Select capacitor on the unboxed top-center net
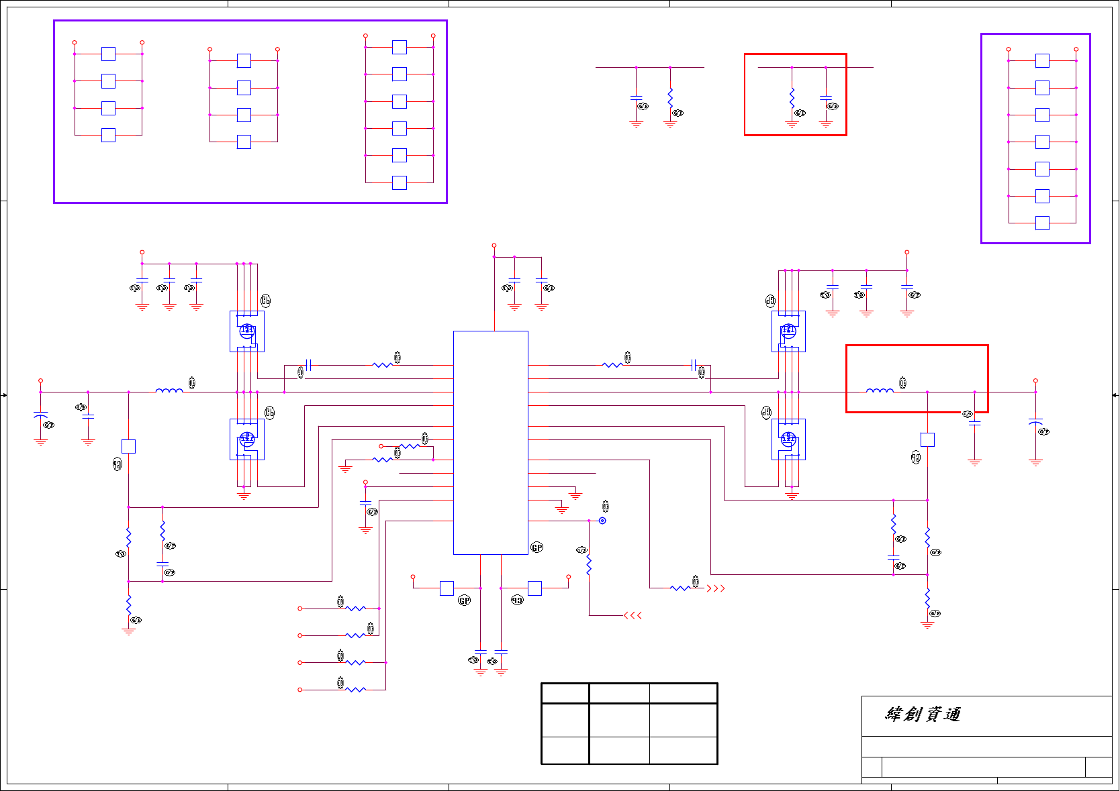 click(637, 98)
